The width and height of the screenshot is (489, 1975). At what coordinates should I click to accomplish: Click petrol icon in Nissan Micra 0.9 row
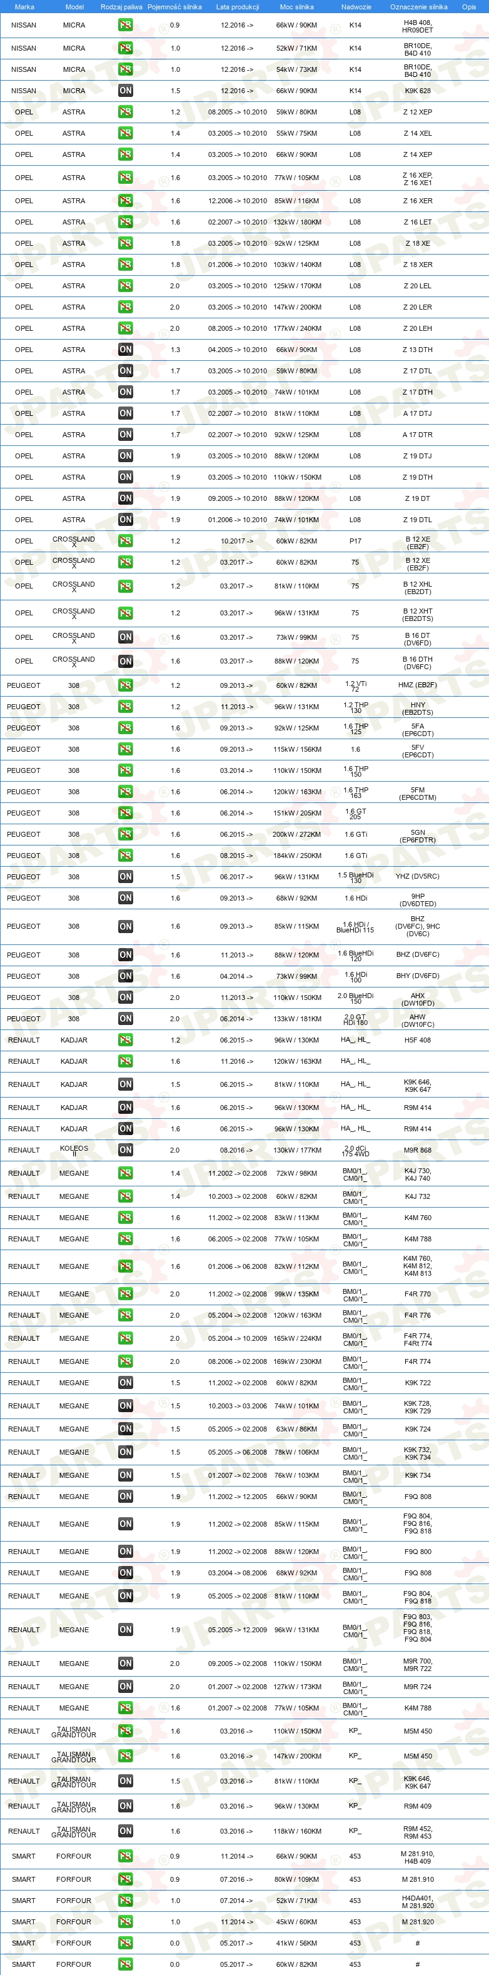(x=125, y=25)
